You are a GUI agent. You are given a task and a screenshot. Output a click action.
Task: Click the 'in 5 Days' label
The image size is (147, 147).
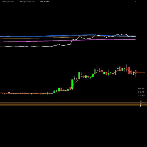click(141, 96)
